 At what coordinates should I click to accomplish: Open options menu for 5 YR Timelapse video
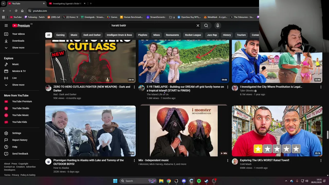[x=227, y=87]
